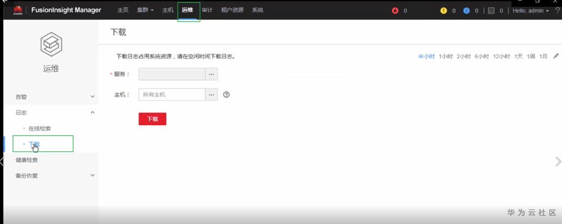Click the left arrow on the screen edge
The height and width of the screenshot is (224, 562).
click(2, 161)
